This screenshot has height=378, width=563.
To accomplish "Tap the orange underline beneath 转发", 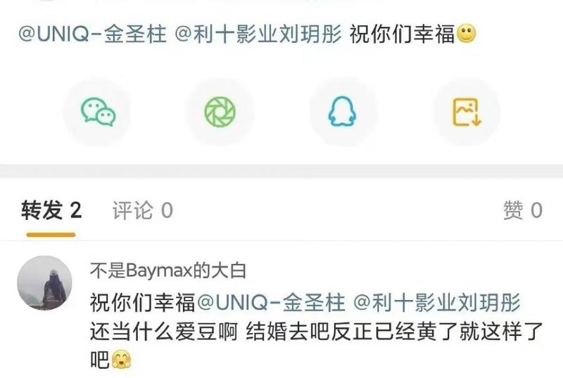I will point(51,235).
